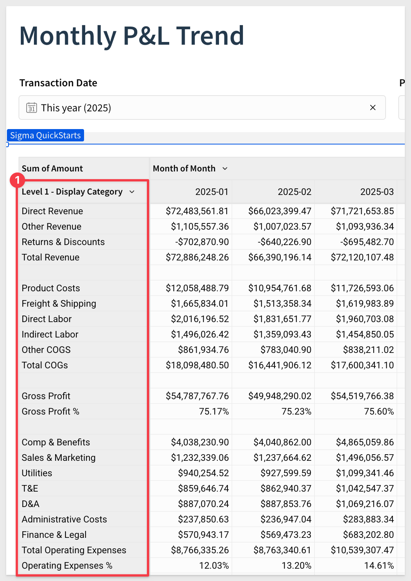Screen dimensions: 411x581
Task: Select Sales & Marketing value $1,496,056.57
Action: (365, 458)
